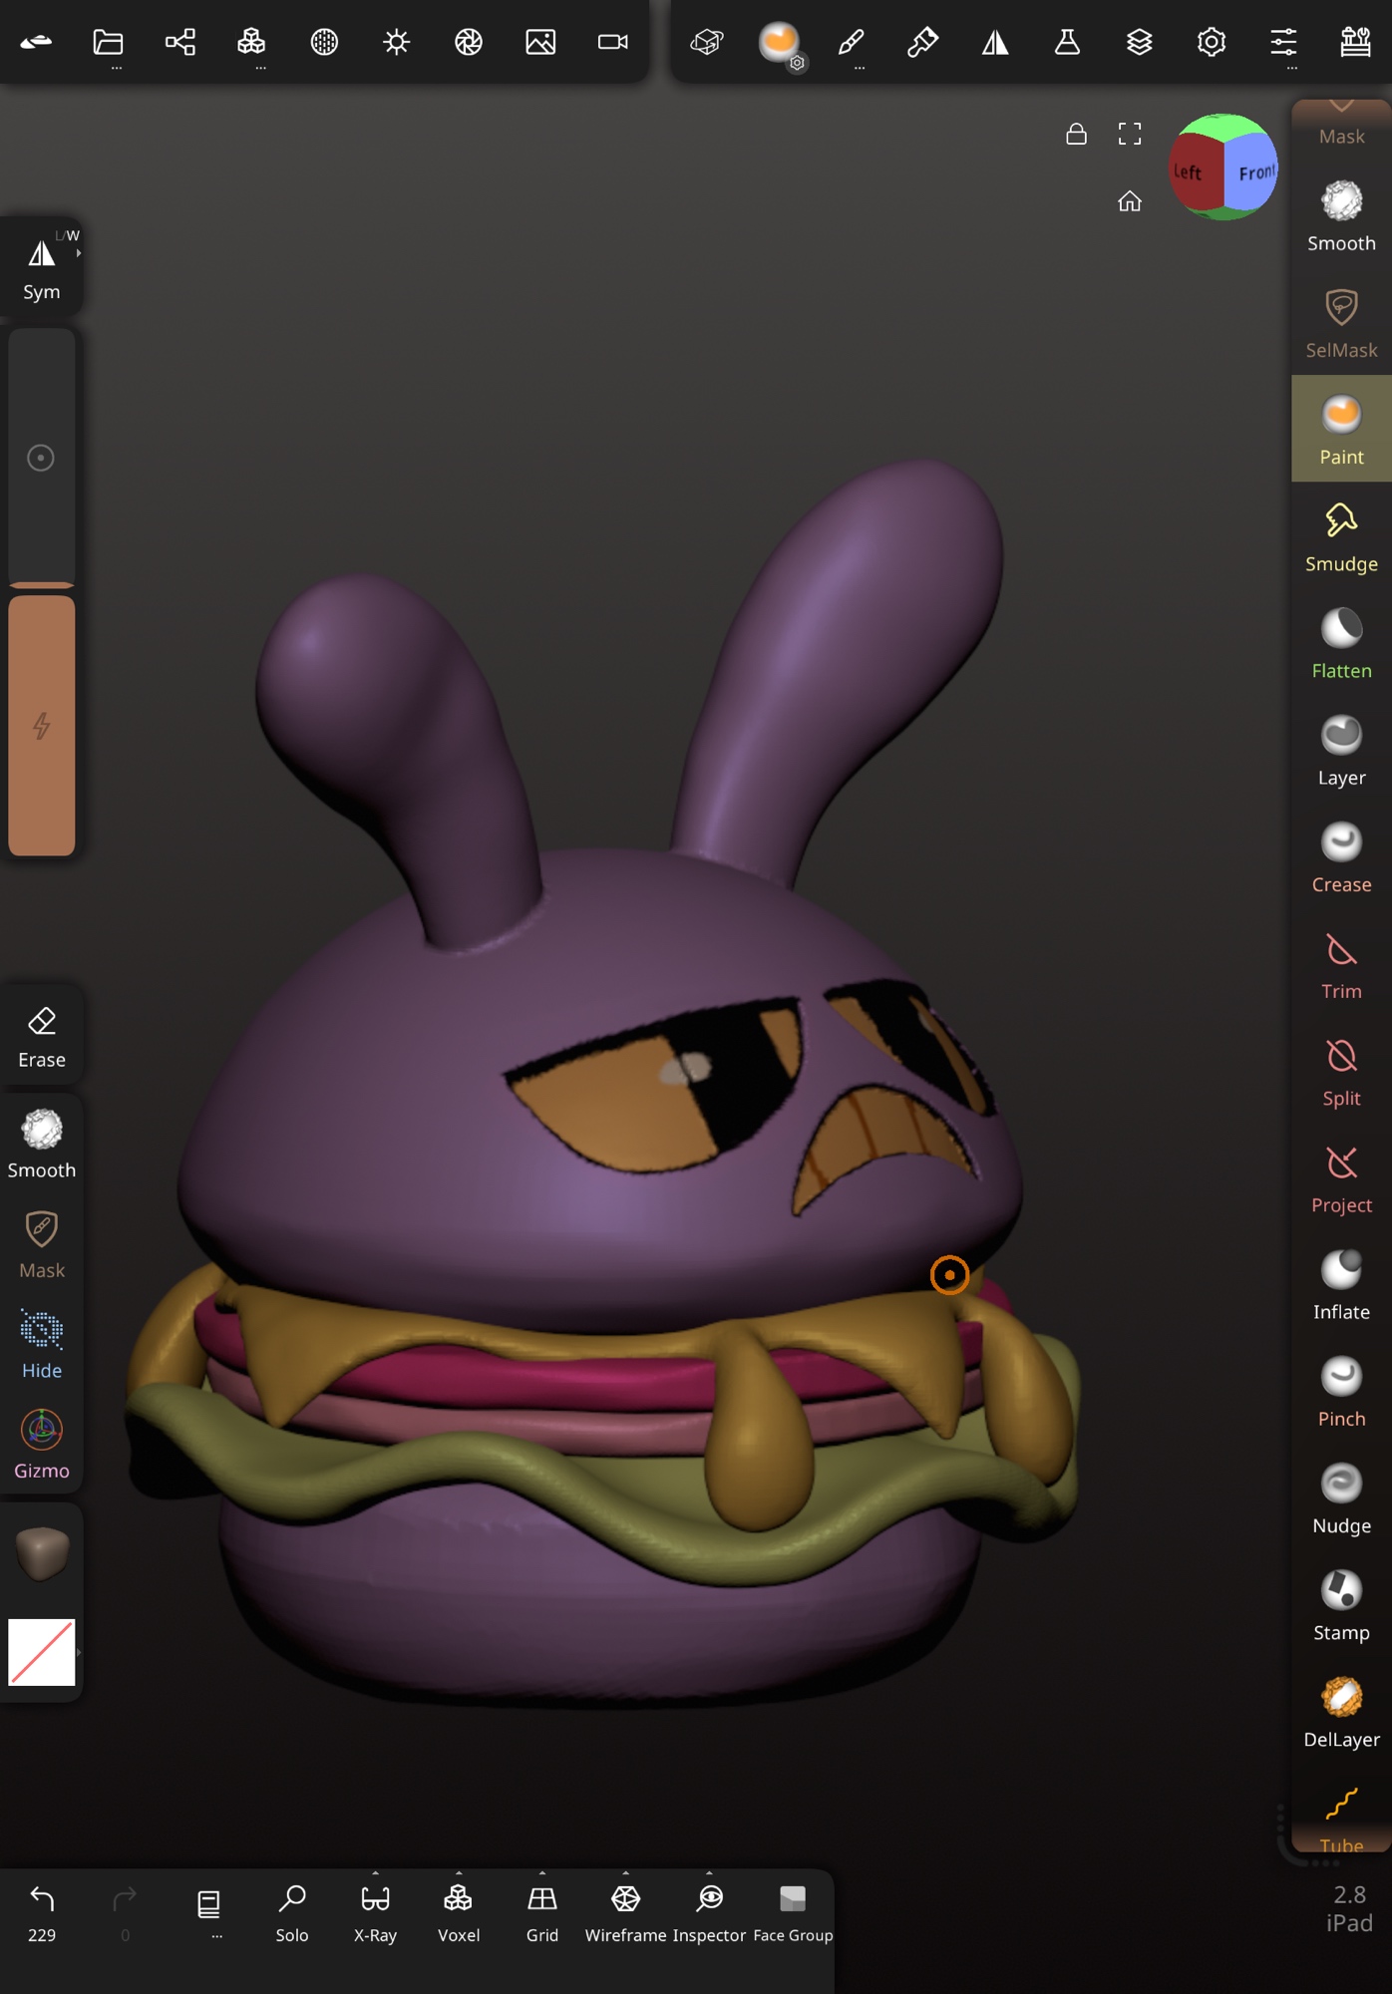The height and width of the screenshot is (1994, 1392).
Task: Select the Trim tool
Action: (1340, 964)
